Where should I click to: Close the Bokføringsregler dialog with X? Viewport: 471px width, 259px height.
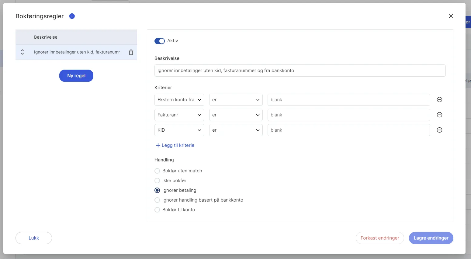[x=451, y=16]
